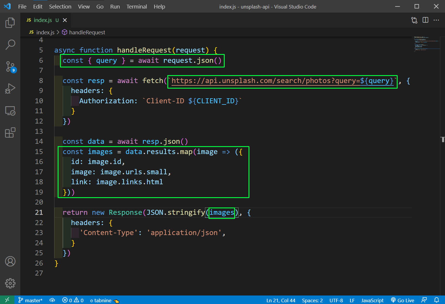Change the LF end of line sequence
This screenshot has width=445, height=304.
[x=352, y=300]
